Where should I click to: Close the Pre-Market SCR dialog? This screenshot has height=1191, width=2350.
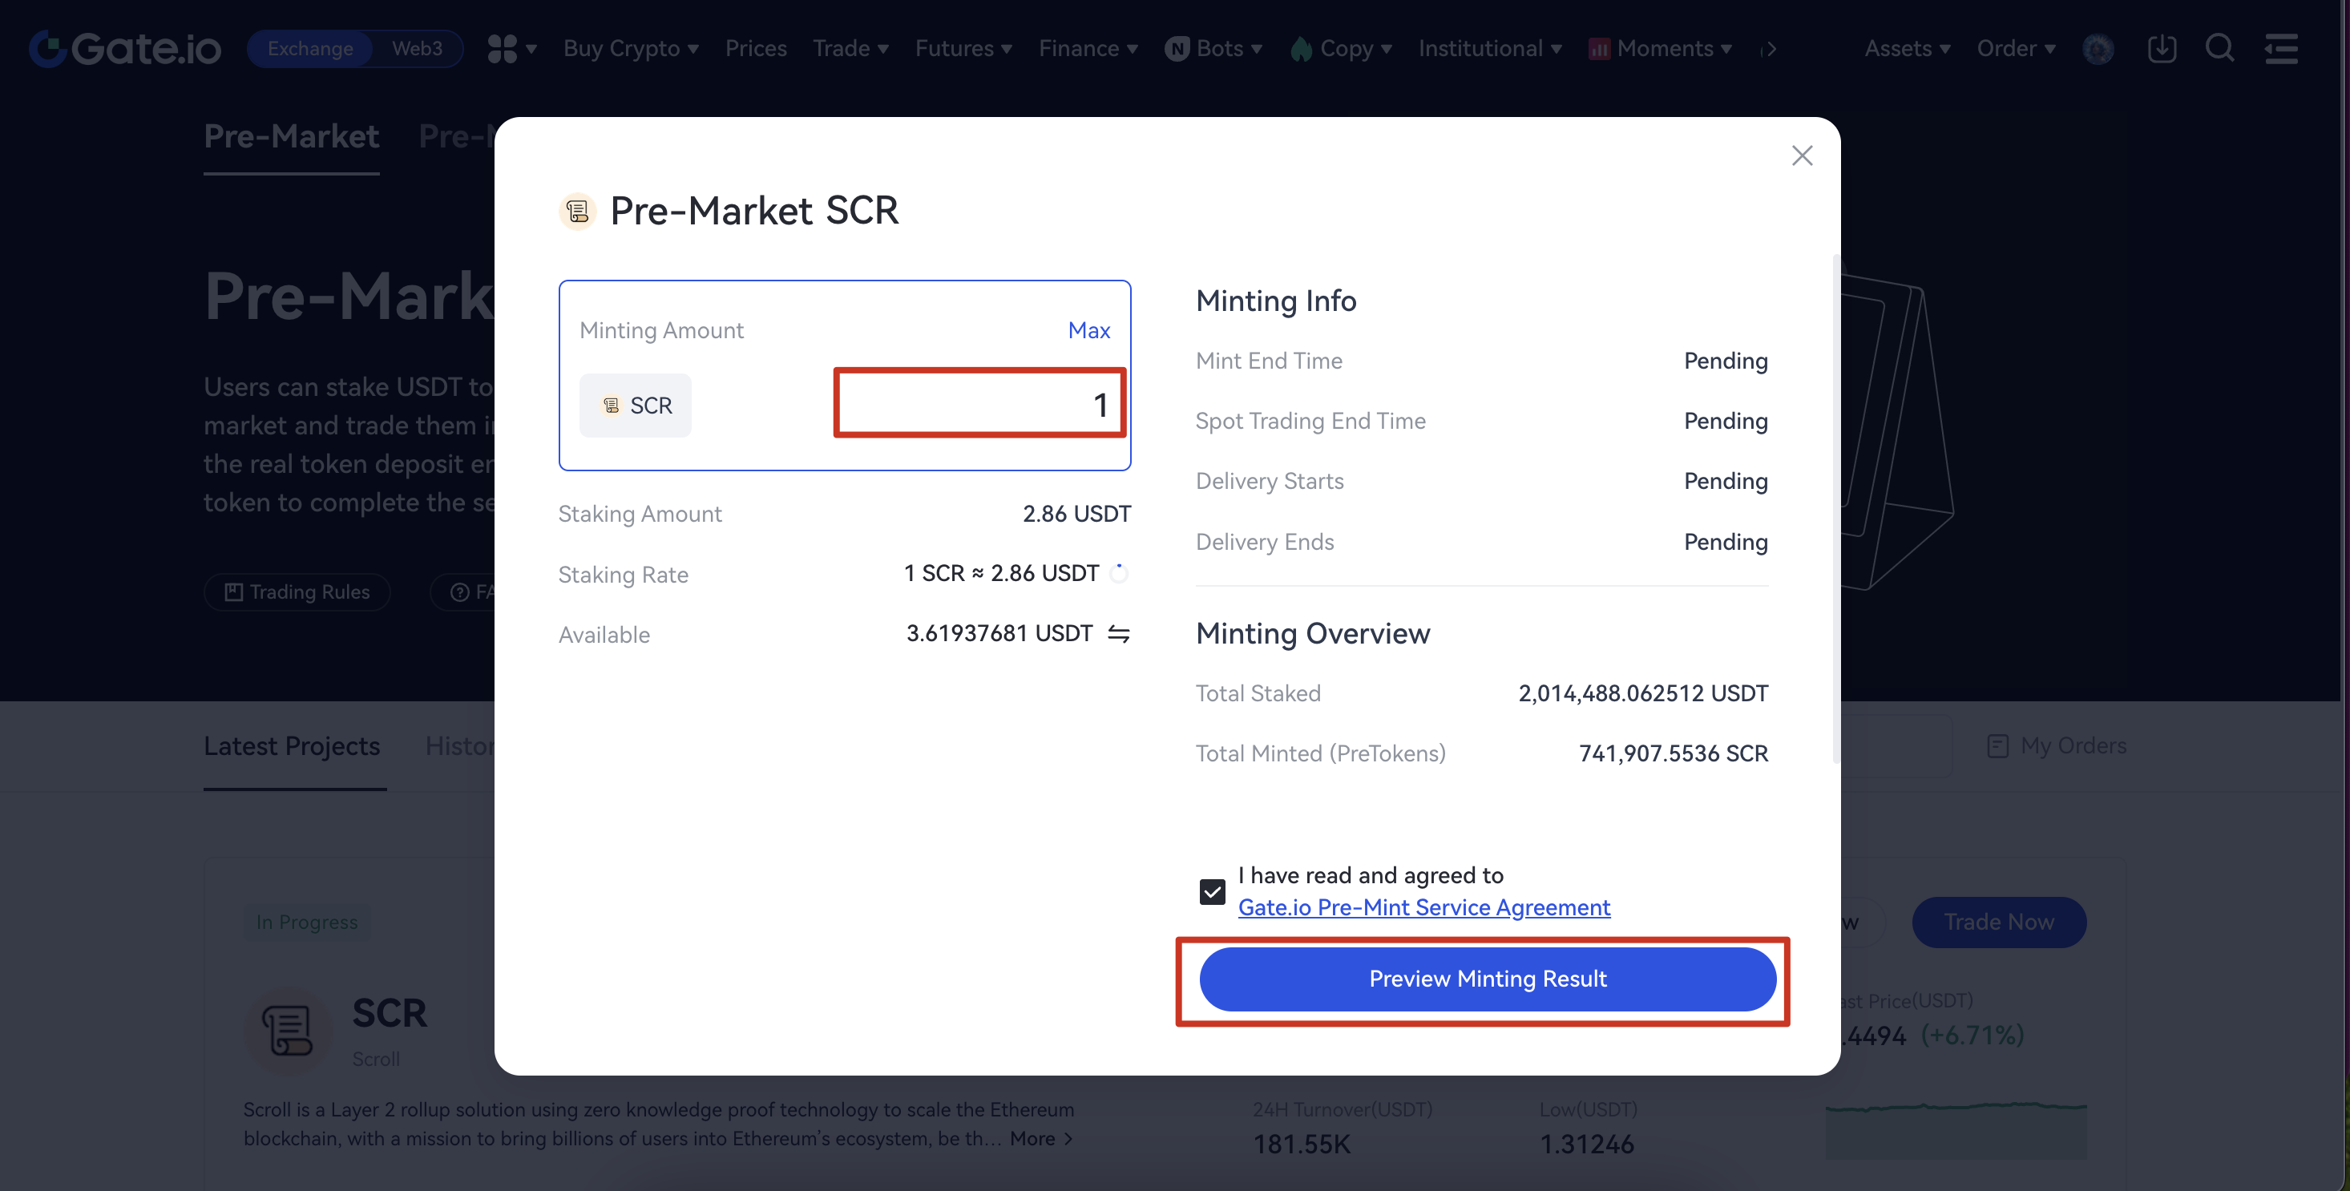[x=1801, y=156]
